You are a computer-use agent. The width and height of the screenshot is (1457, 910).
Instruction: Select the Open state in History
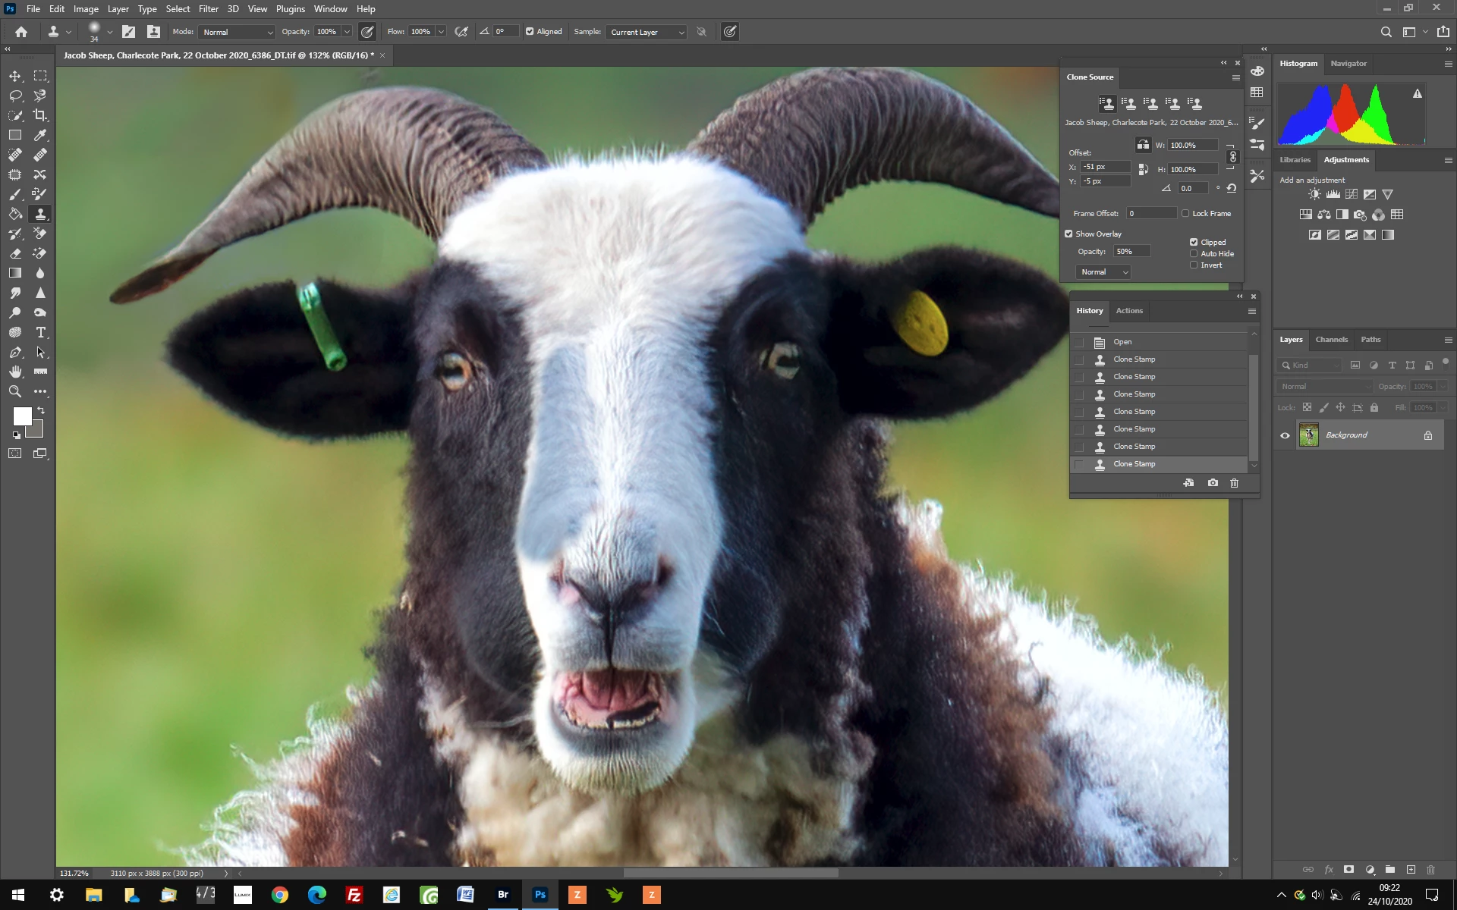click(1122, 342)
